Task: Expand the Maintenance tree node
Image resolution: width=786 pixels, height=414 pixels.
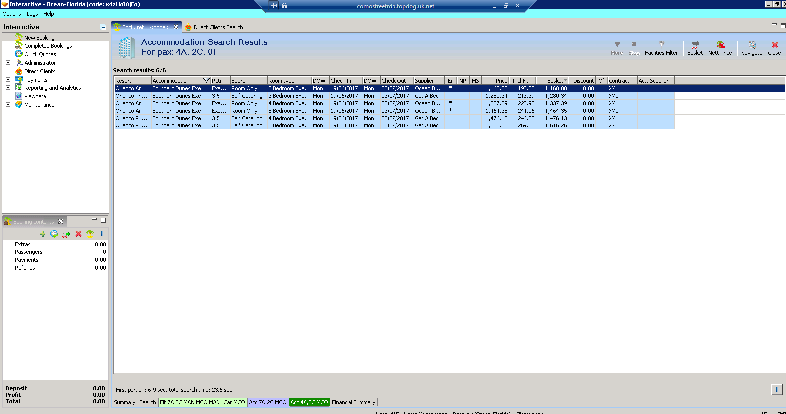Action: click(8, 105)
